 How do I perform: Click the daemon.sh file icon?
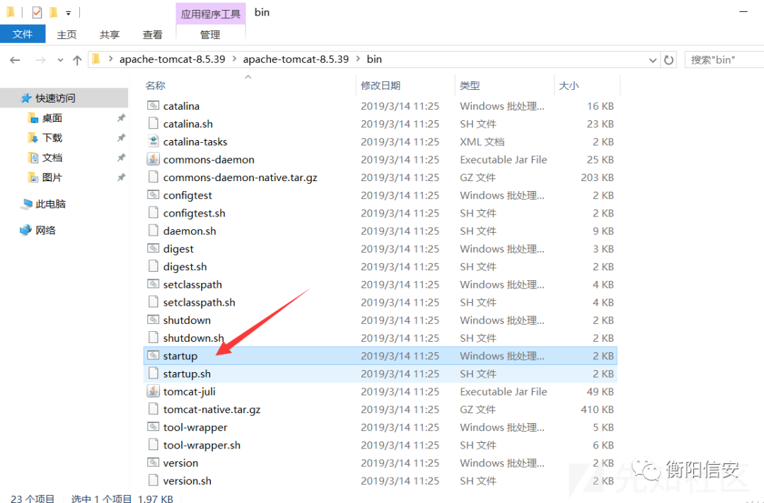[153, 231]
